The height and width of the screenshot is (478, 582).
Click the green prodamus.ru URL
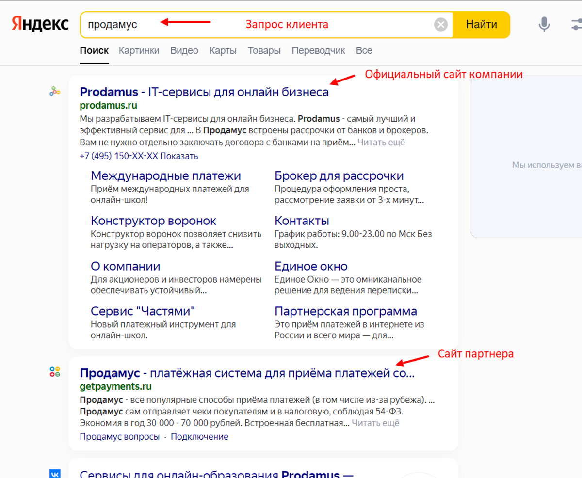click(x=109, y=105)
